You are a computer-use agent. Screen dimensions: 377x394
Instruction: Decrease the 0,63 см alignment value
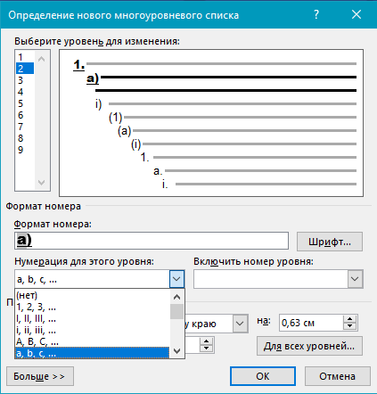tap(349, 326)
